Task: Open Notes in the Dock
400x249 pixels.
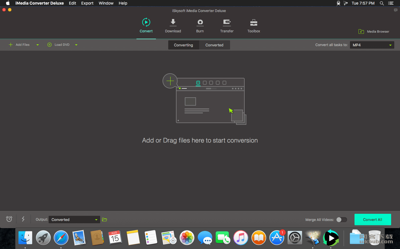Action: pos(133,238)
